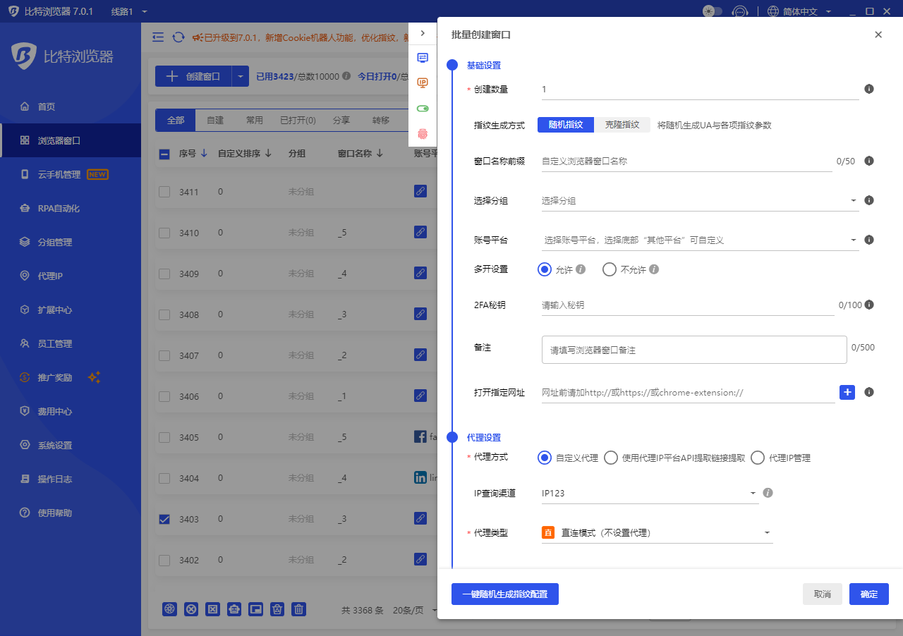Click the link icon in row 3410
Image resolution: width=903 pixels, height=636 pixels.
pos(420,232)
